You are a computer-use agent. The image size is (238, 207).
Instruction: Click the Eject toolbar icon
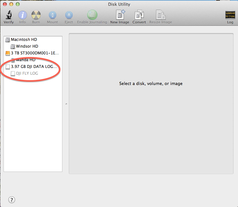click(69, 15)
